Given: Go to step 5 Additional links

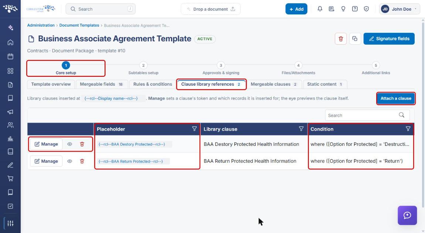Looking at the screenshot, I should [376, 68].
